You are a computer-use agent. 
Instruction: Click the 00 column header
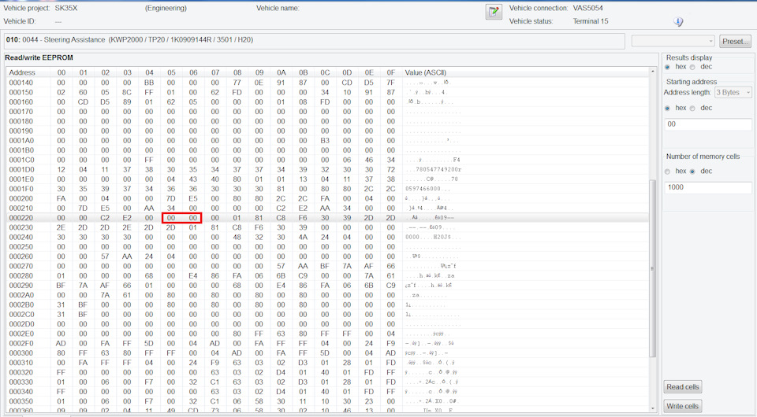[62, 72]
